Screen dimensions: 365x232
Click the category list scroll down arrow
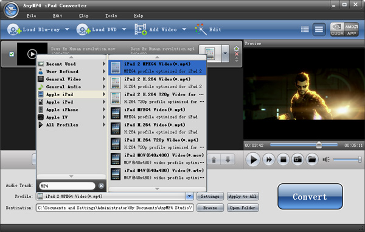click(x=71, y=177)
